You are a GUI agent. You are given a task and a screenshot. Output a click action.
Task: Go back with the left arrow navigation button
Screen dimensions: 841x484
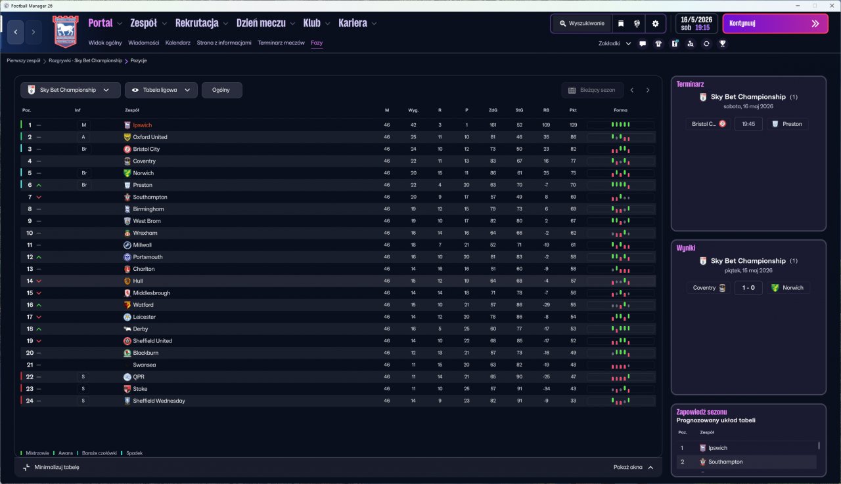(16, 32)
